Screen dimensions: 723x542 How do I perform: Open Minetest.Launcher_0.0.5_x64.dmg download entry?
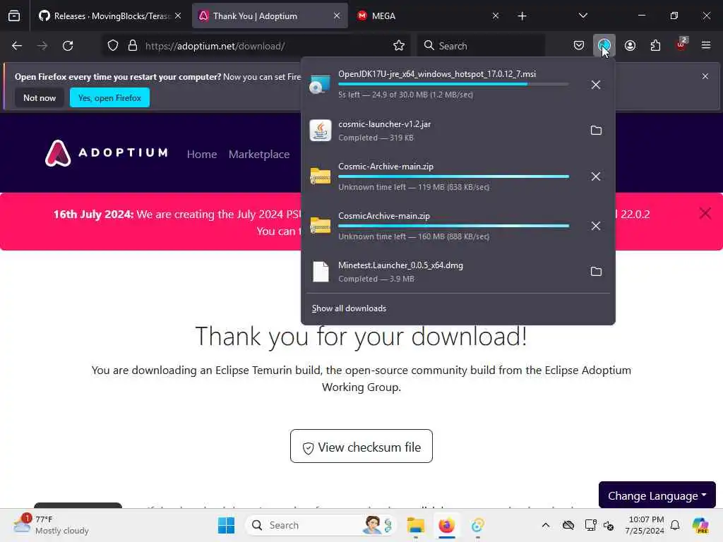click(443, 272)
